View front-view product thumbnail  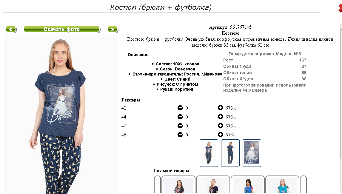pos(209,153)
